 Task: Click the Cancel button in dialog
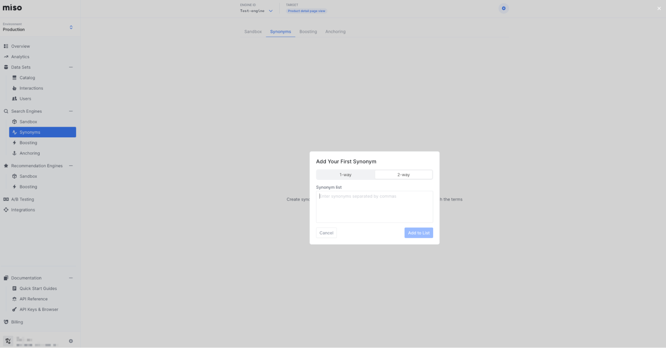point(326,233)
